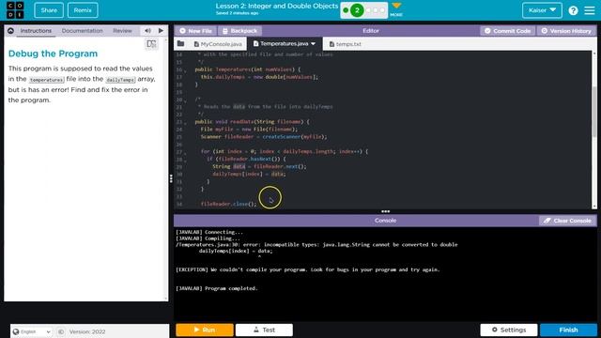Open the MyConsole.java file tab

[218, 44]
